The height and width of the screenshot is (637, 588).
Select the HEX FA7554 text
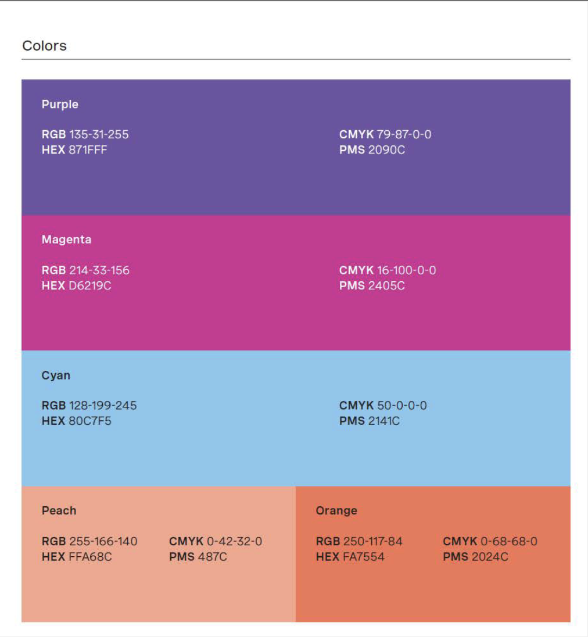350,557
